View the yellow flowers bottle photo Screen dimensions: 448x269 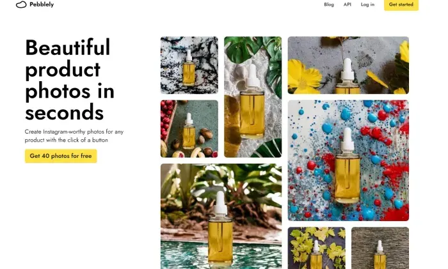(x=348, y=65)
